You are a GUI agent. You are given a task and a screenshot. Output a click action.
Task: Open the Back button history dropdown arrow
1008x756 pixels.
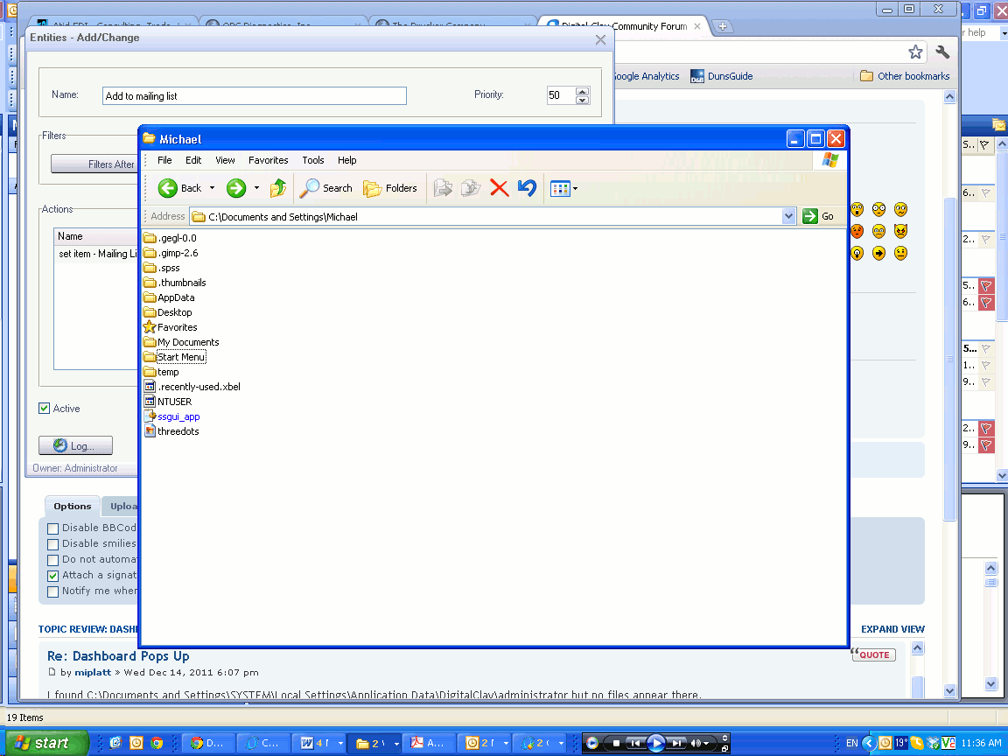(x=212, y=188)
